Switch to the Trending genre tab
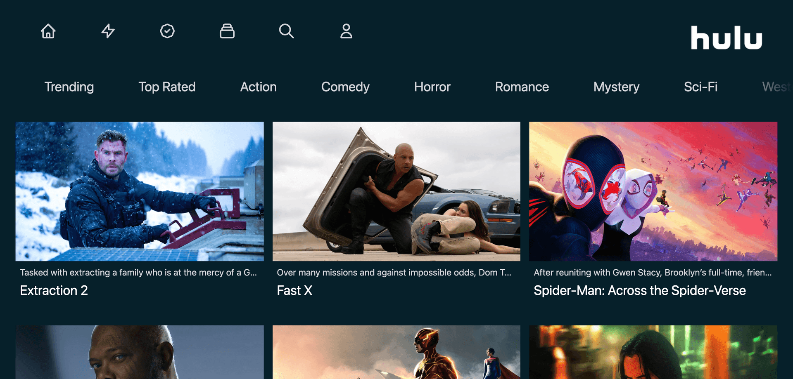This screenshot has width=793, height=379. pos(69,87)
